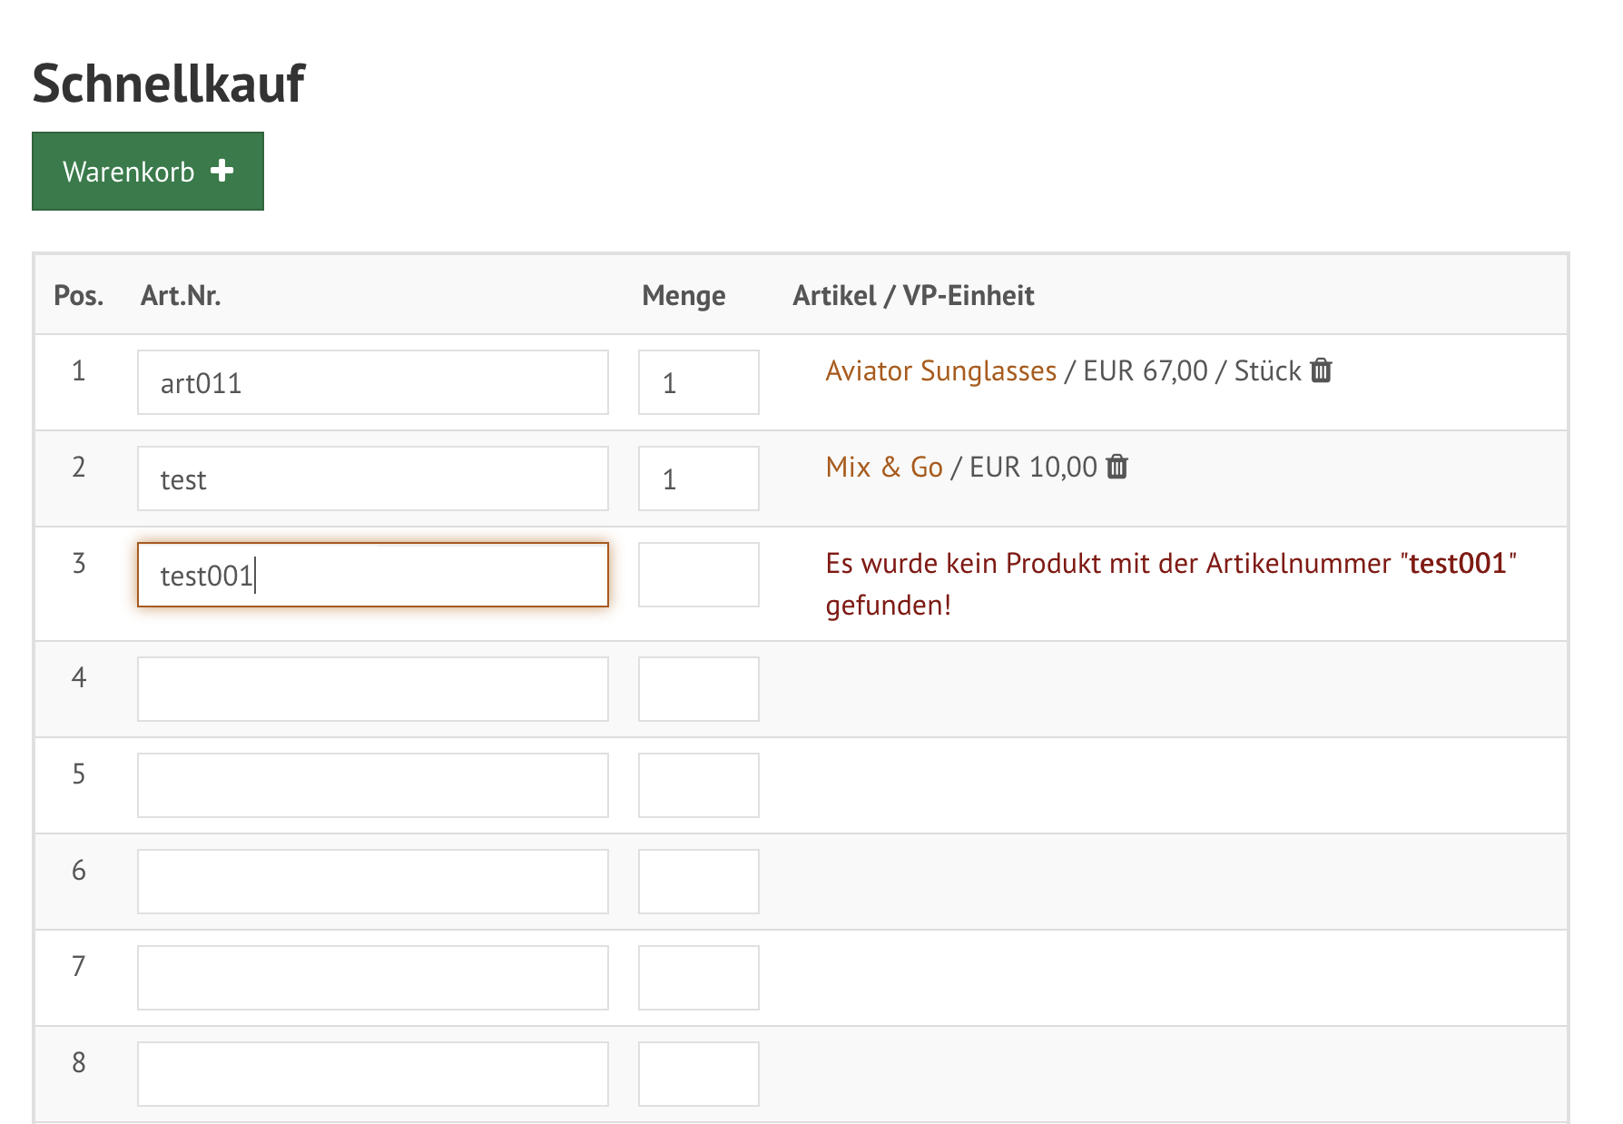Remove the Mix & Go item with trash icon
1623x1124 pixels.
point(1117,467)
